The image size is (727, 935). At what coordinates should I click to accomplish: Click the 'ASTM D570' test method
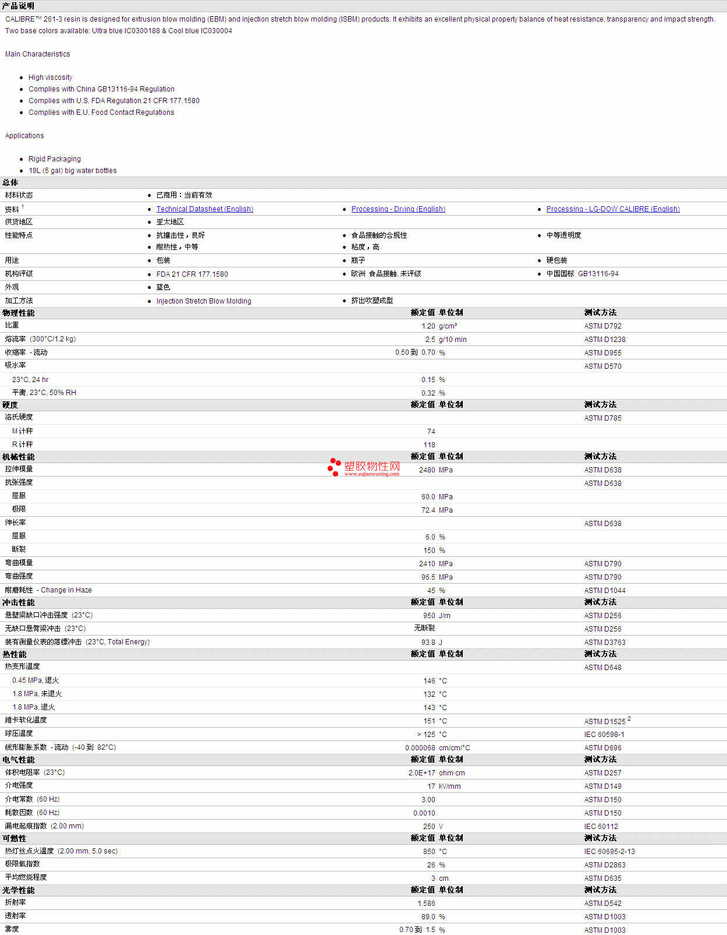[603, 366]
